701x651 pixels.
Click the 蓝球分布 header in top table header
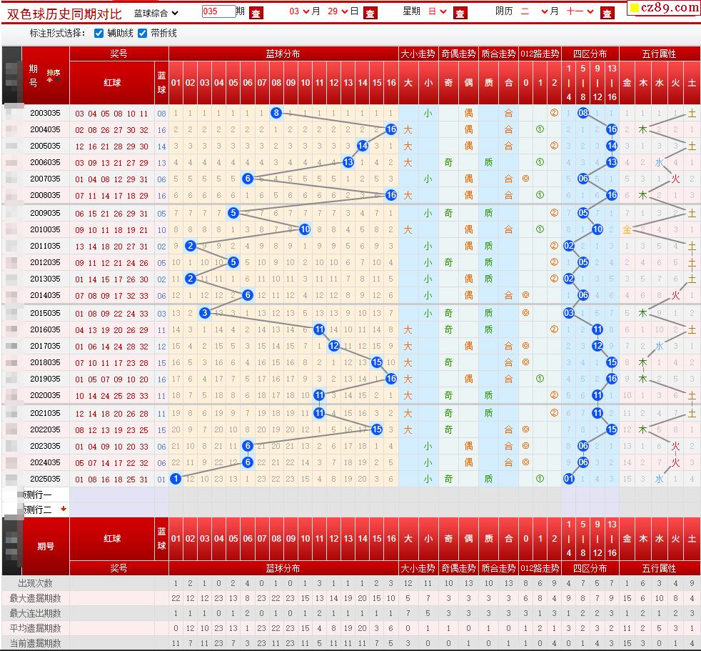pos(283,54)
